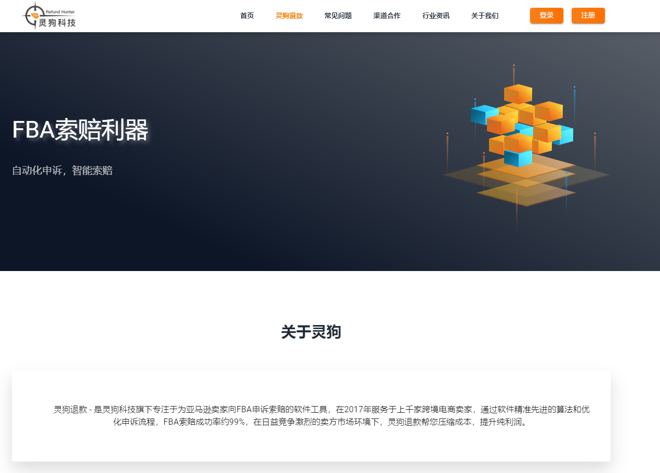Viewport: 660px width, 473px height.
Task: Go to the 首页 home page
Action: pos(247,16)
